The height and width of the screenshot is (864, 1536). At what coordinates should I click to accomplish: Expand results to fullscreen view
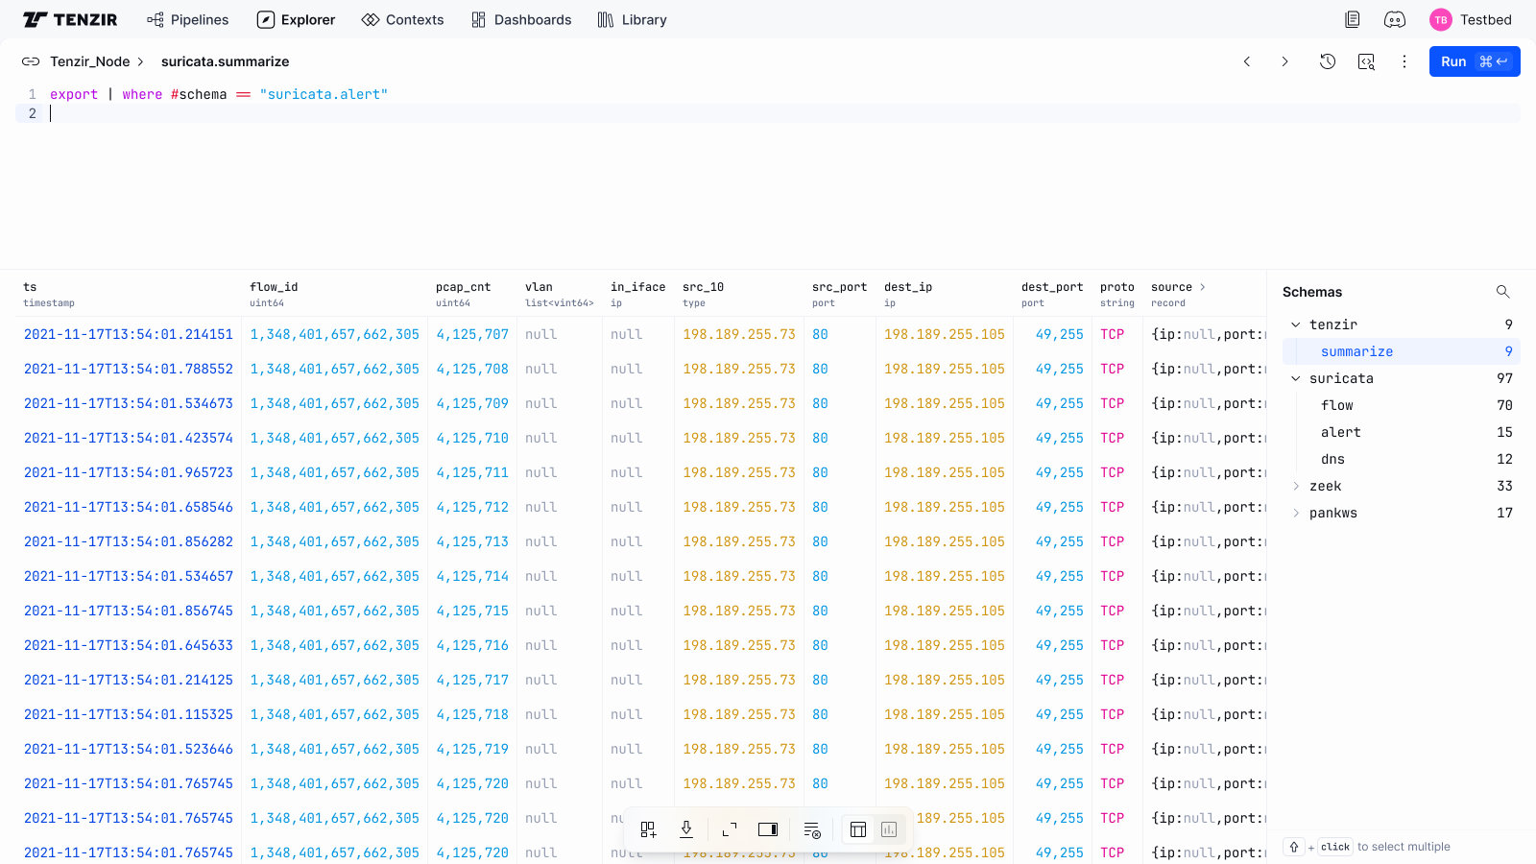730,829
